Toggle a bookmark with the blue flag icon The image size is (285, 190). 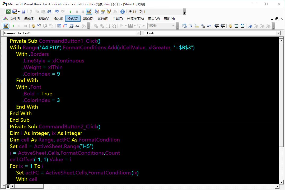tap(250, 26)
